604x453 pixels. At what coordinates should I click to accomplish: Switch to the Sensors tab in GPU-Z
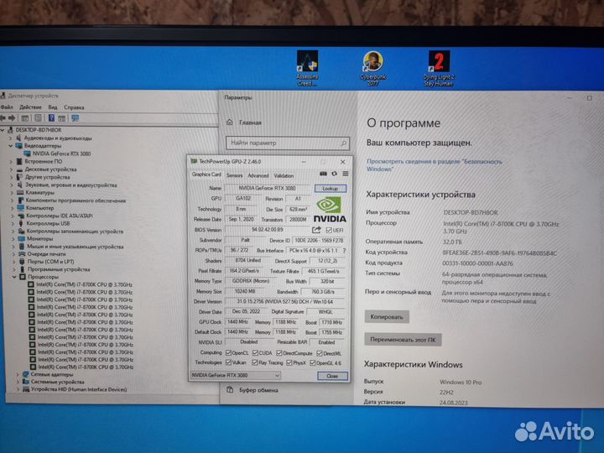click(x=234, y=175)
